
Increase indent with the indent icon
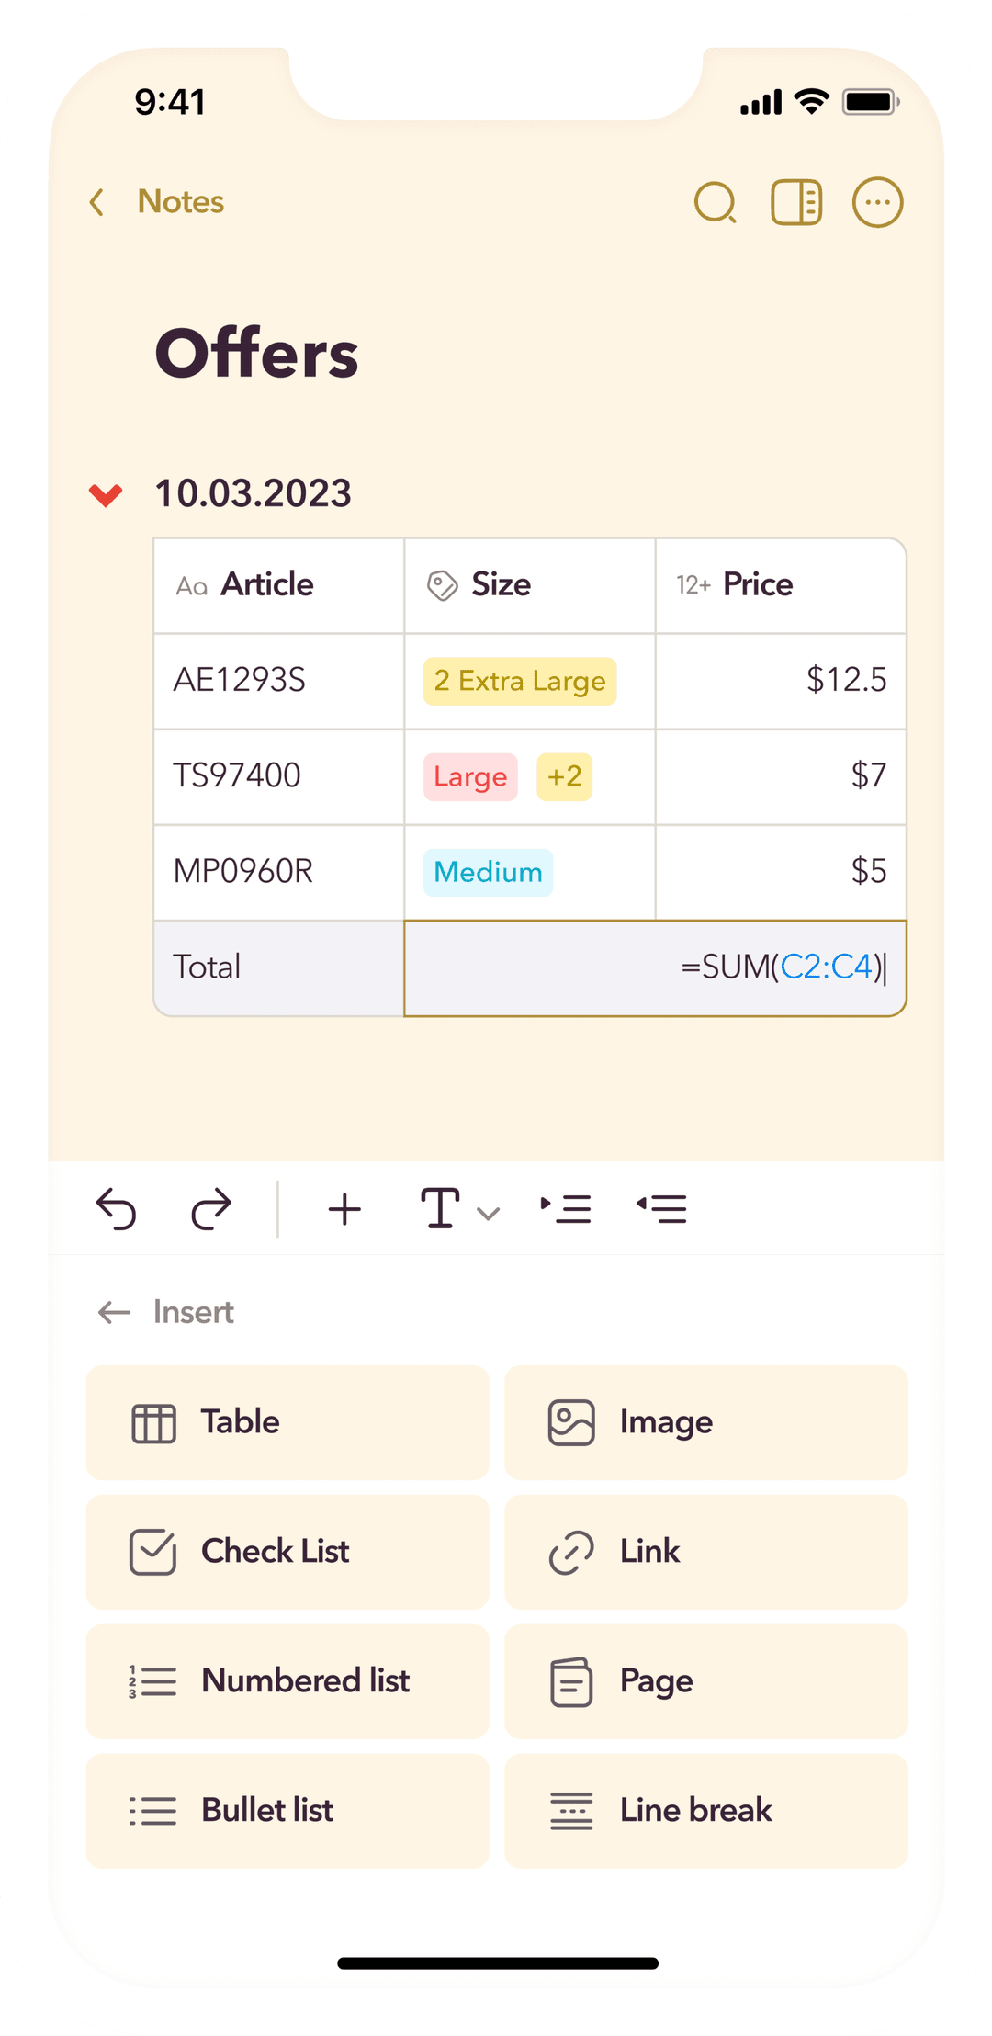click(x=566, y=1209)
